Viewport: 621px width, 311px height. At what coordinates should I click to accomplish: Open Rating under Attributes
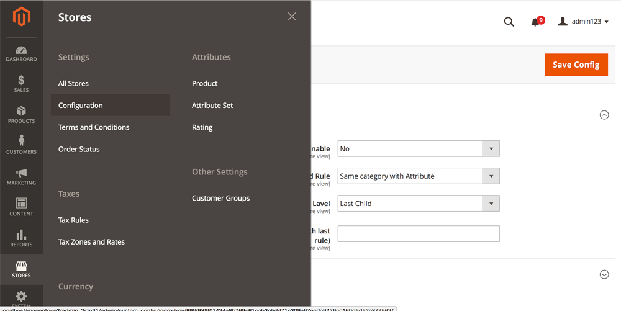click(202, 127)
